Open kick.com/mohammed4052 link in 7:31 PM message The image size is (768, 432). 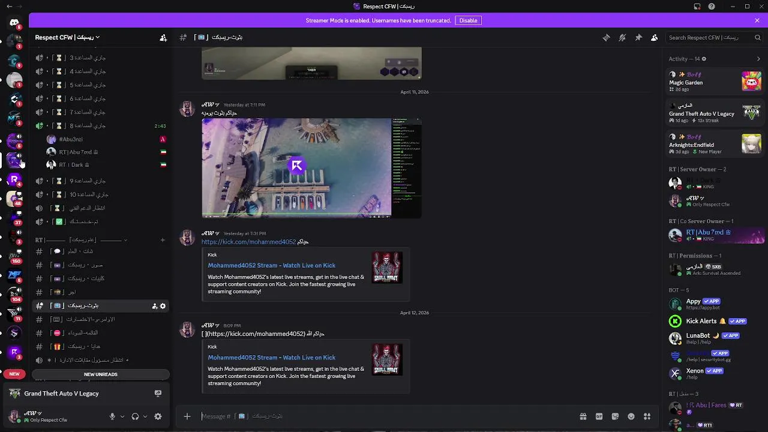tap(248, 242)
